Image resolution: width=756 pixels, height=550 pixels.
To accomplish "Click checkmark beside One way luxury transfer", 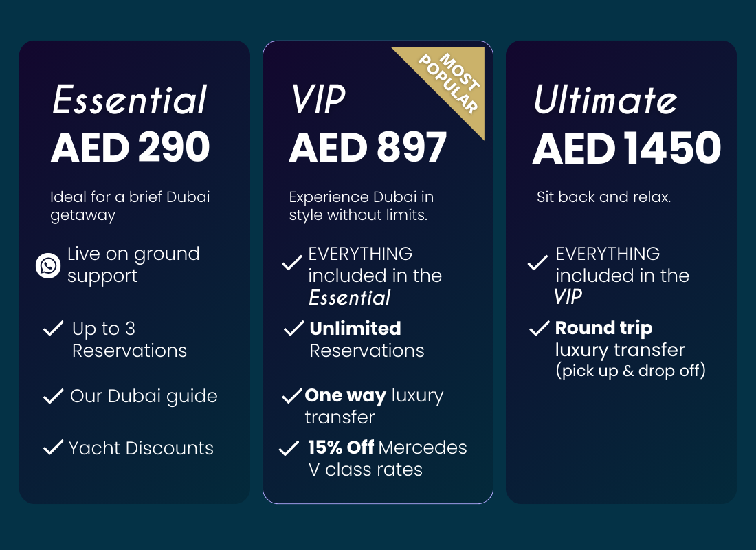I will coord(292,396).
